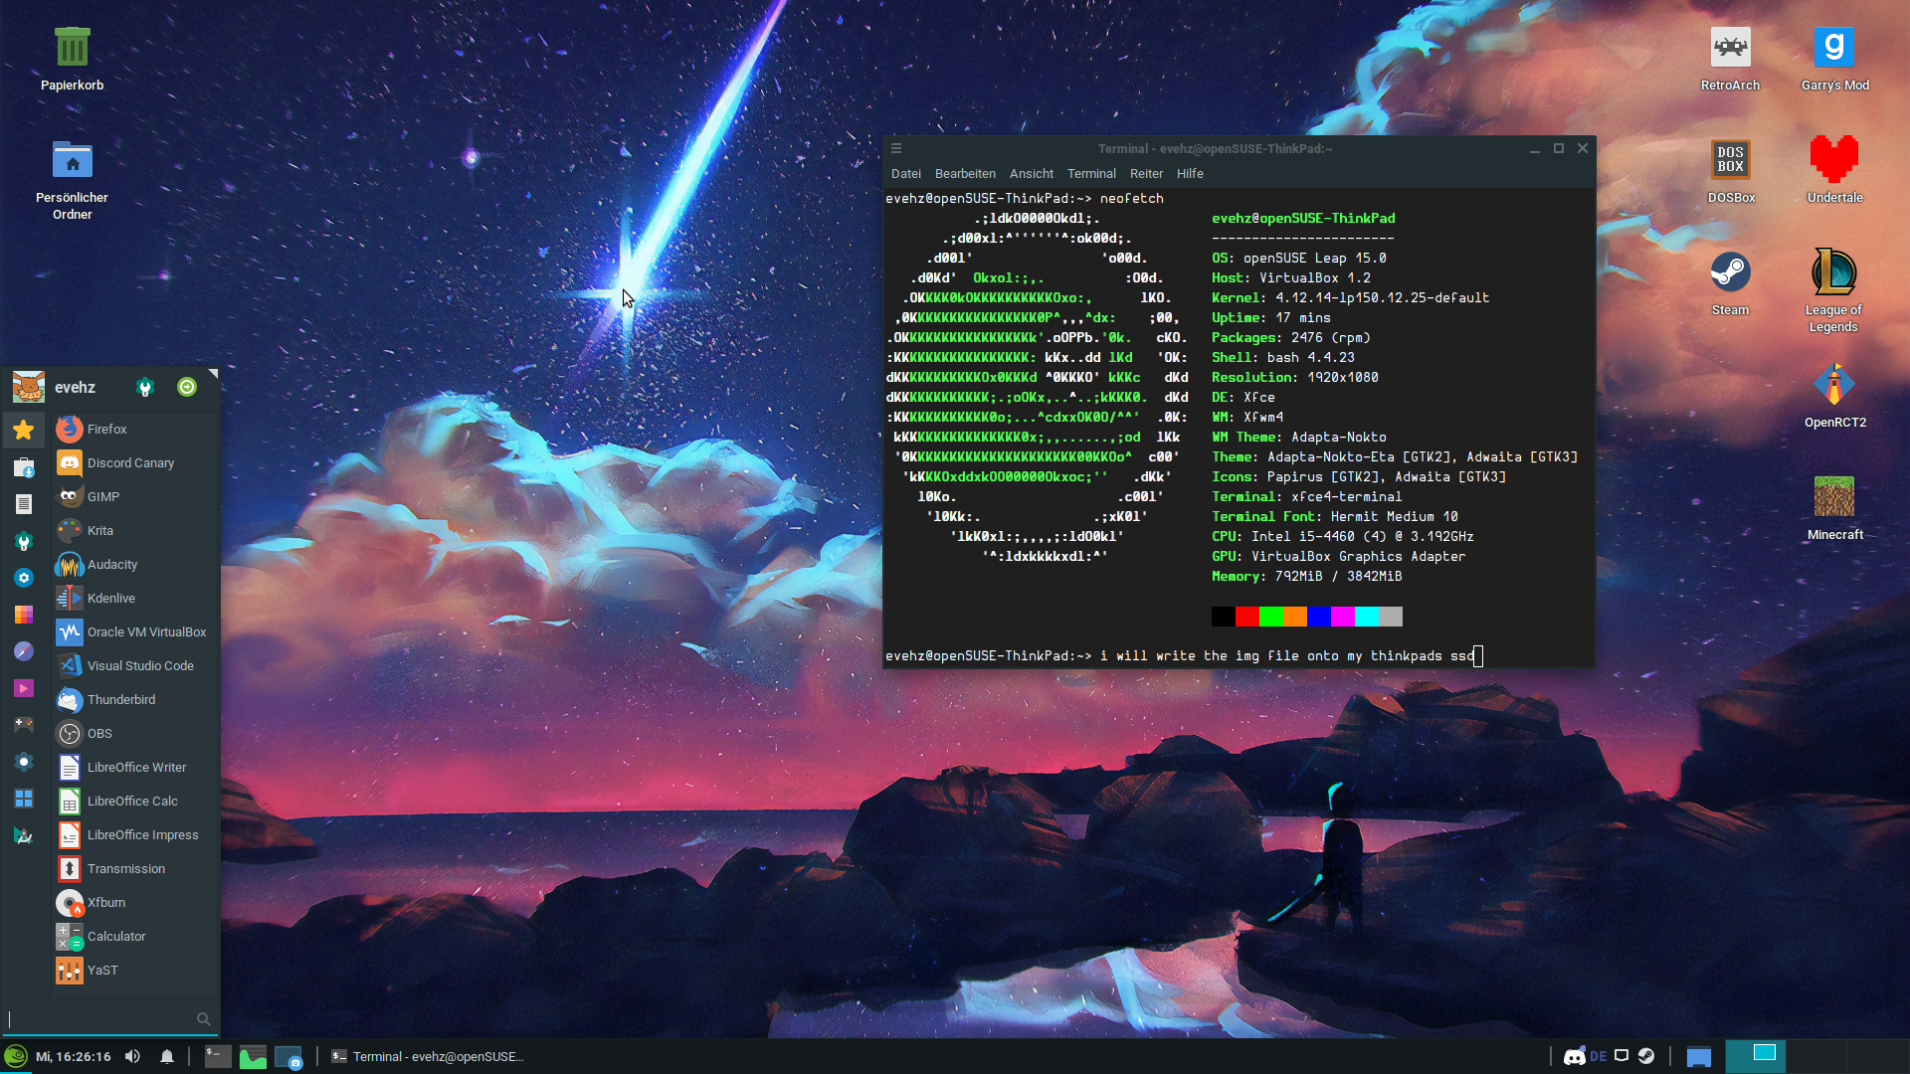Viewport: 1910px width, 1074px height.
Task: Click the green logout icon in menu header
Action: click(x=187, y=387)
